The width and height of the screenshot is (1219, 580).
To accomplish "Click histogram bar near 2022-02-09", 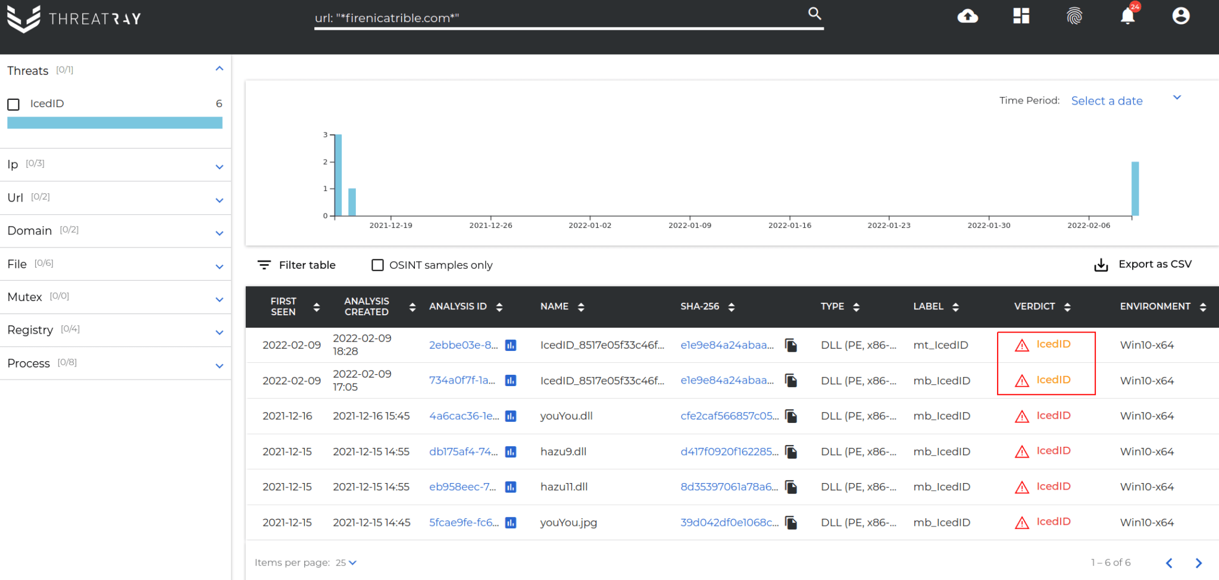I will click(1135, 189).
